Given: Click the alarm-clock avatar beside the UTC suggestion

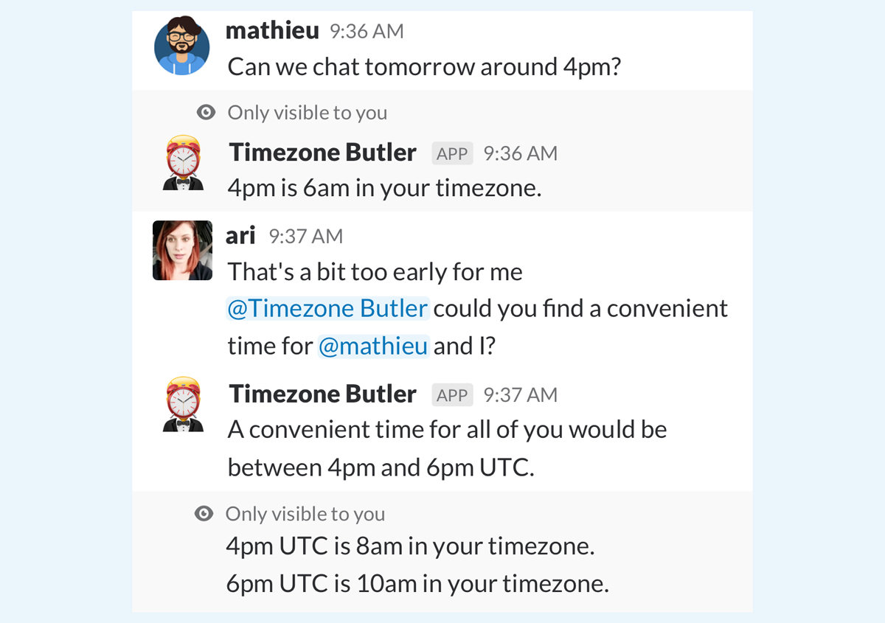Looking at the screenshot, I should pyautogui.click(x=182, y=404).
